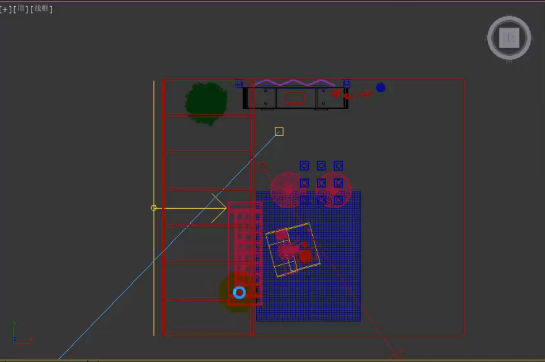Select the red camera icon at bottom
Screen dimensions: 545x362
coord(397,354)
